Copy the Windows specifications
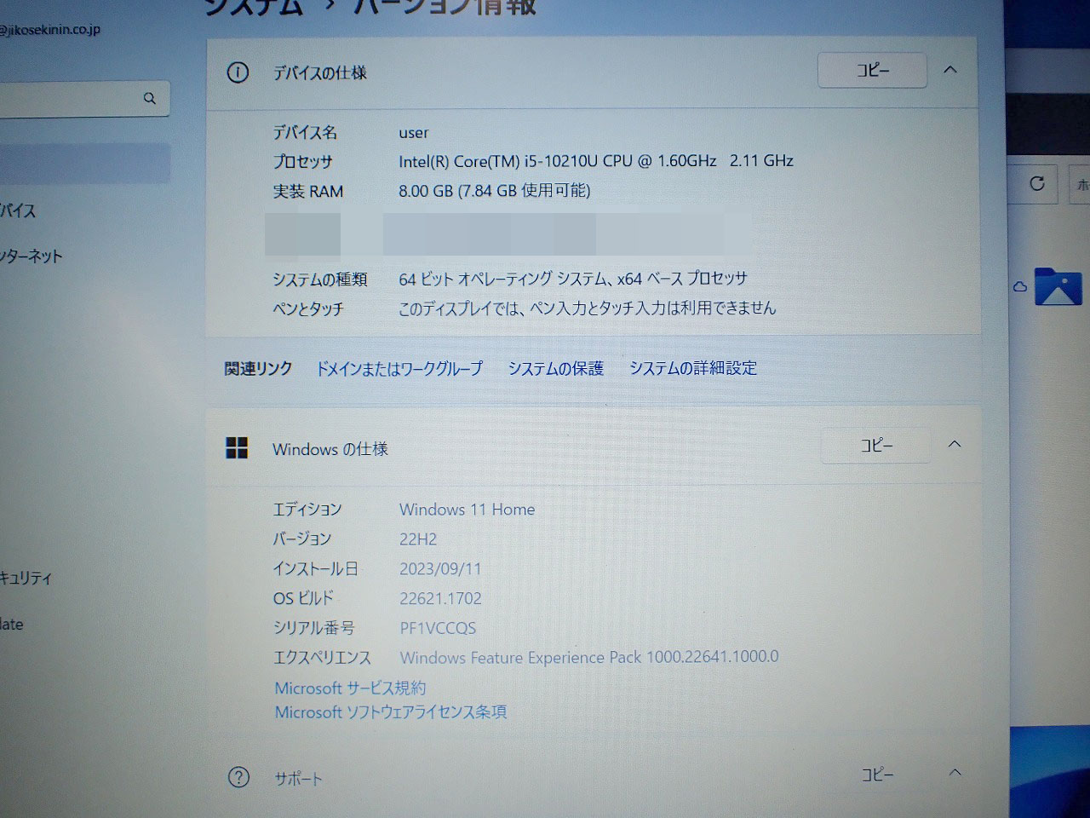 875,446
